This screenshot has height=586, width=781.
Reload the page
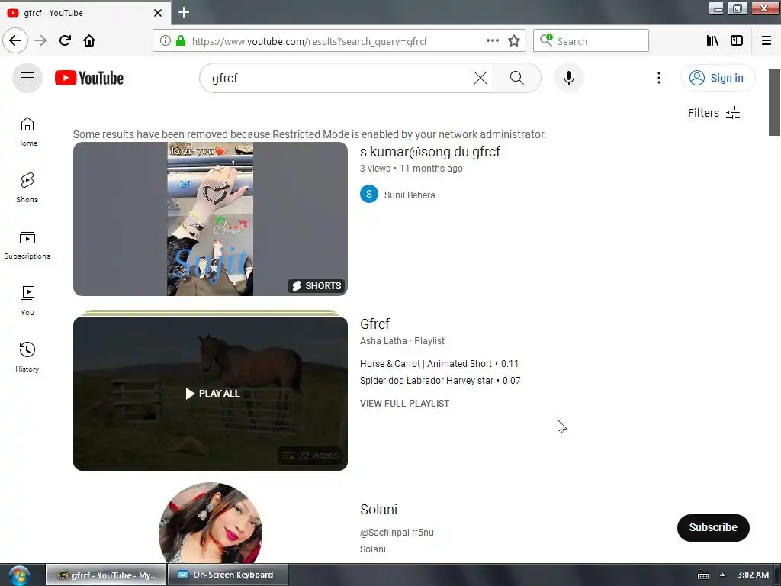tap(65, 40)
